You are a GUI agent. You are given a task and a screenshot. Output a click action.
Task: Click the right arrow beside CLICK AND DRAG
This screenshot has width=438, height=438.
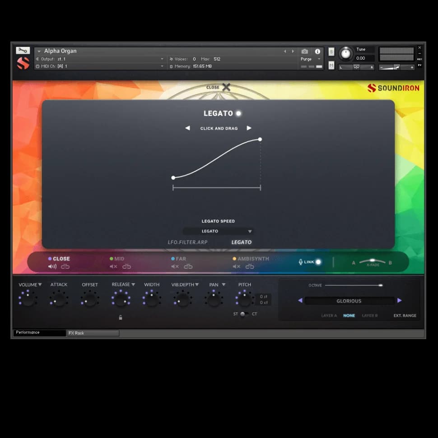click(249, 128)
